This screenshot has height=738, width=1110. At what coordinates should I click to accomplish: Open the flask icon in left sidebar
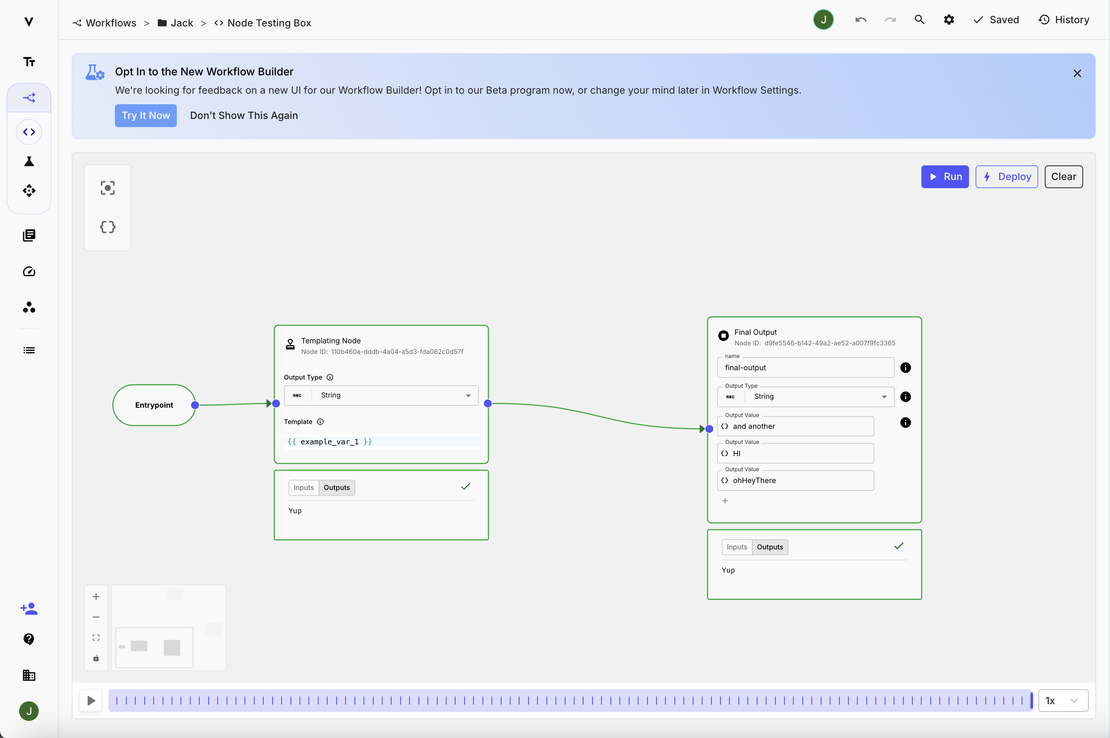coord(29,161)
